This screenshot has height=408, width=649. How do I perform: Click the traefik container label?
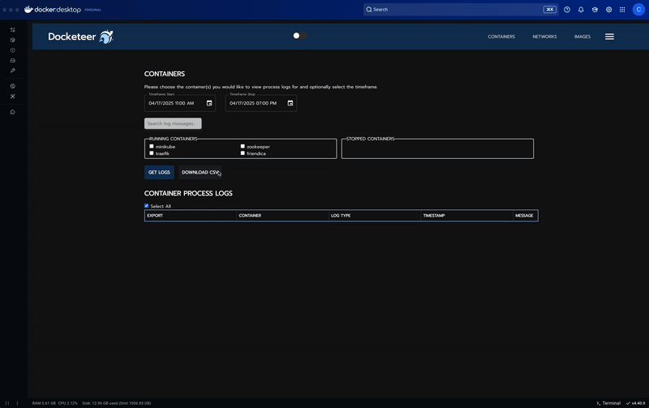point(162,153)
